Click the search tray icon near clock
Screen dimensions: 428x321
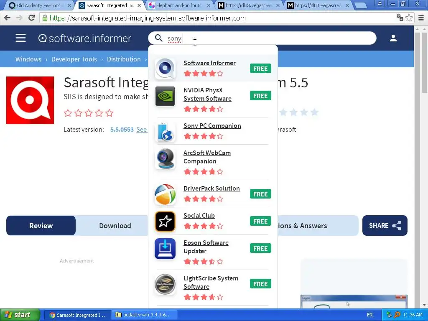(397, 315)
